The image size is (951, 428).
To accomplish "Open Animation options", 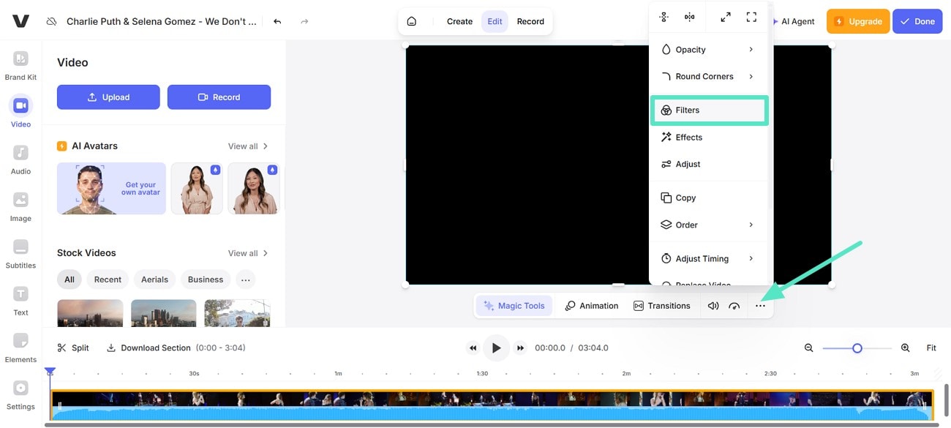I will (592, 306).
